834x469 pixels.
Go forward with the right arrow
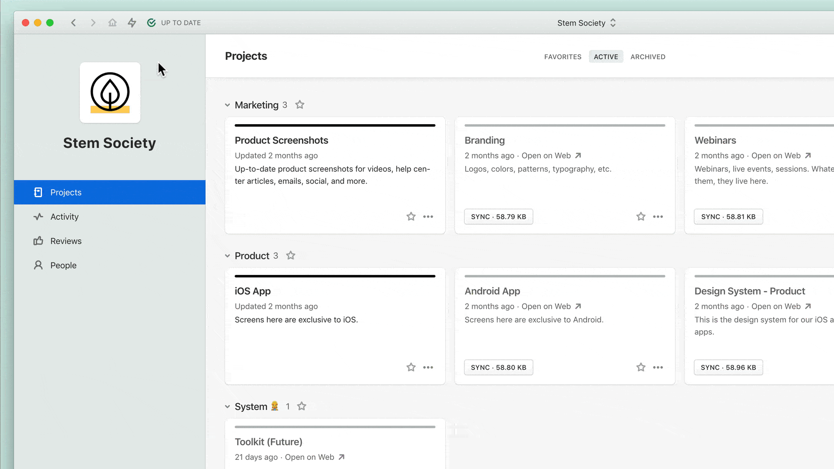pos(93,23)
